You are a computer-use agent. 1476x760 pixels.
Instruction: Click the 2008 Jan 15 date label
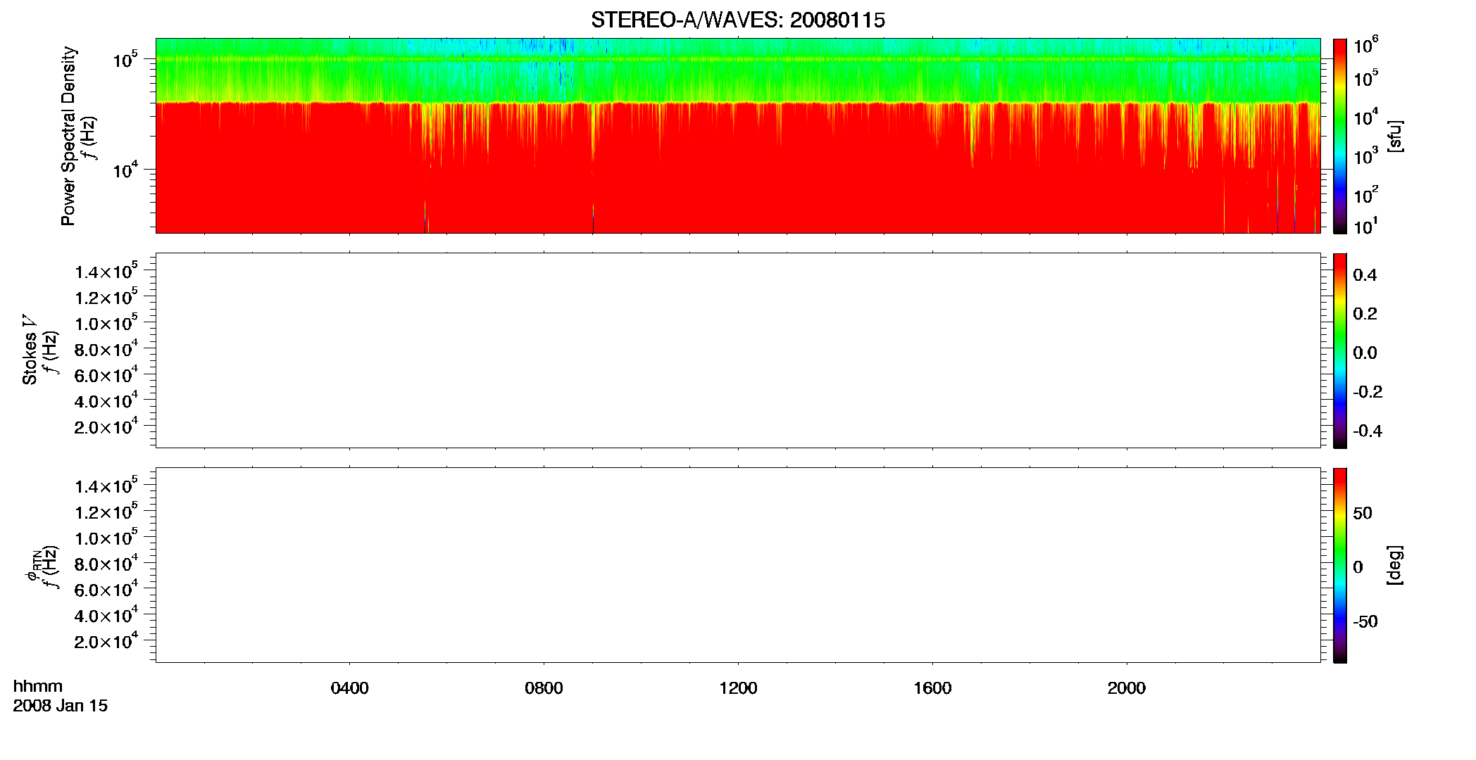[x=61, y=705]
